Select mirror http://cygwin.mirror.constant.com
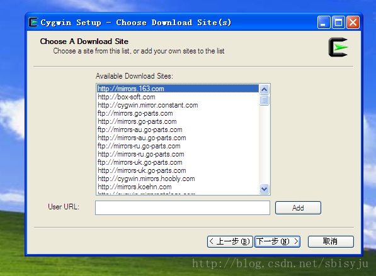This screenshot has width=376, height=276. point(178,105)
